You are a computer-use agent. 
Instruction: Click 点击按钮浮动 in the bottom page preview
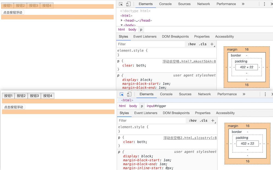click(14, 107)
